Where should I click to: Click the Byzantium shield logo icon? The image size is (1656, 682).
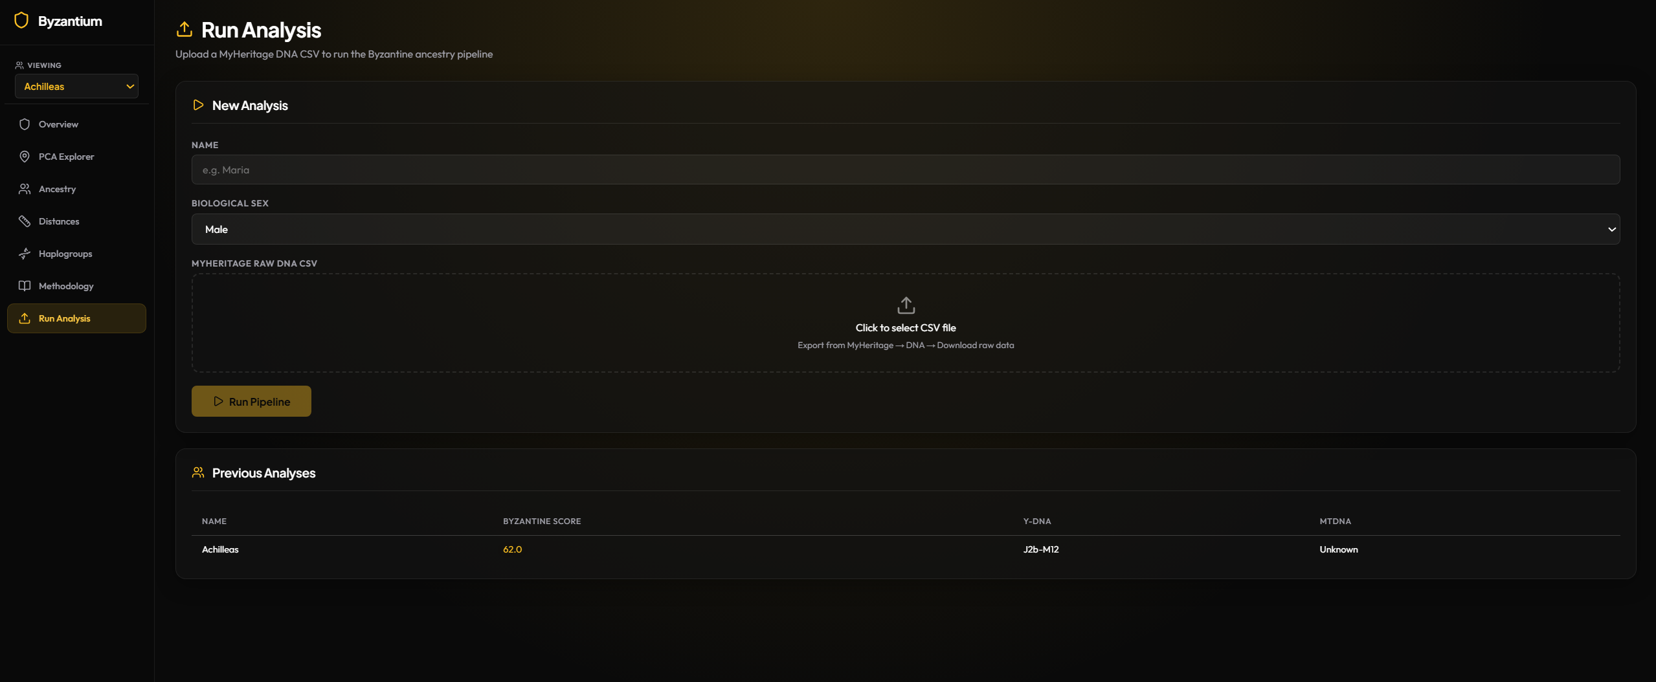click(x=21, y=21)
